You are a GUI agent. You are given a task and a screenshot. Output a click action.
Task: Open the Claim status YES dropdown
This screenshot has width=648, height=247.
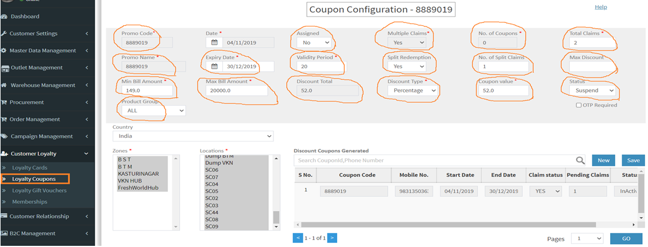click(546, 191)
